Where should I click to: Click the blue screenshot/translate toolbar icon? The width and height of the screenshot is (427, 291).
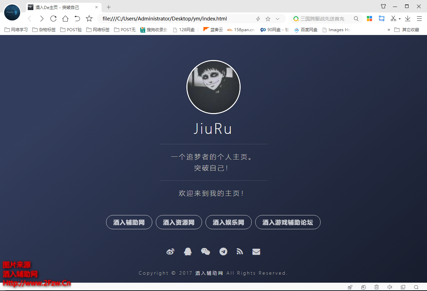382,19
